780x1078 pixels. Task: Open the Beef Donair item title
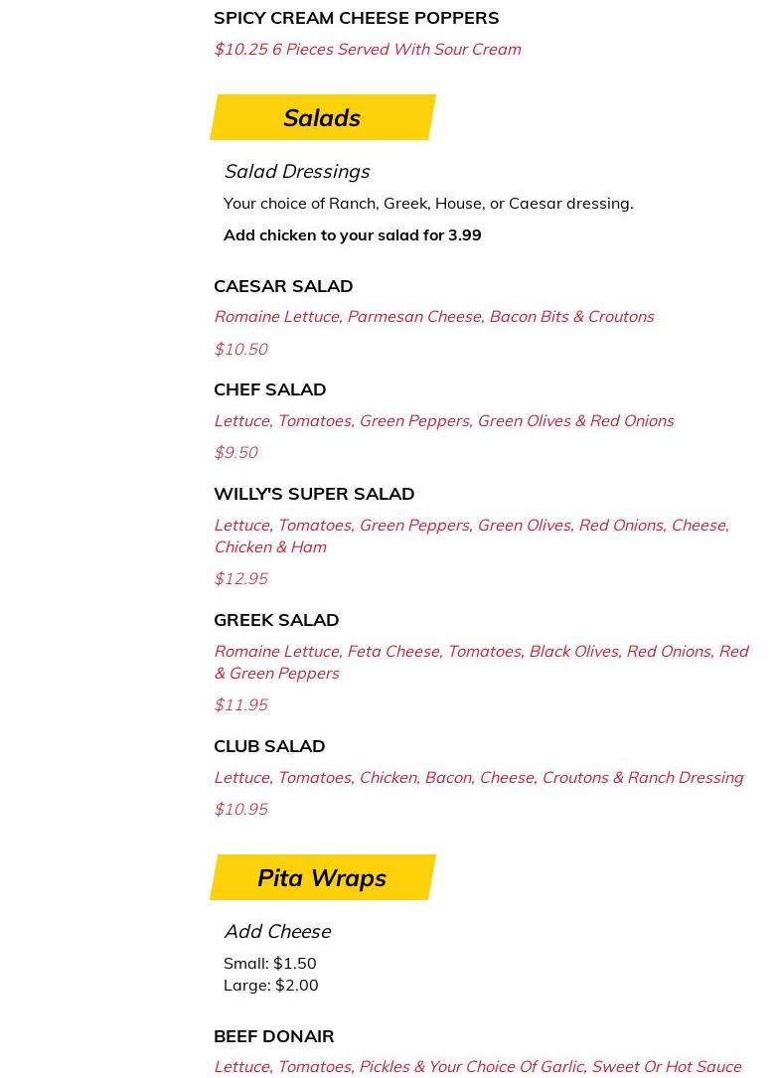[273, 1035]
